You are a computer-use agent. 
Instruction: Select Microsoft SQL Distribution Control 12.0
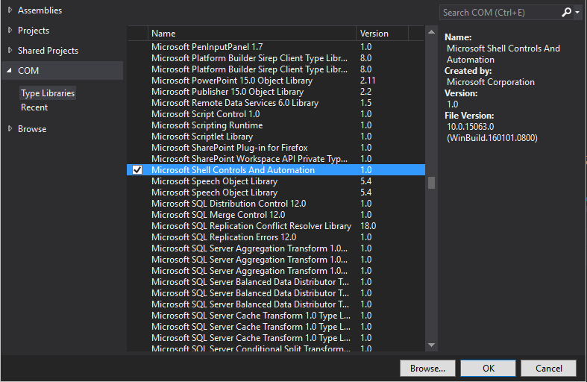(276, 204)
